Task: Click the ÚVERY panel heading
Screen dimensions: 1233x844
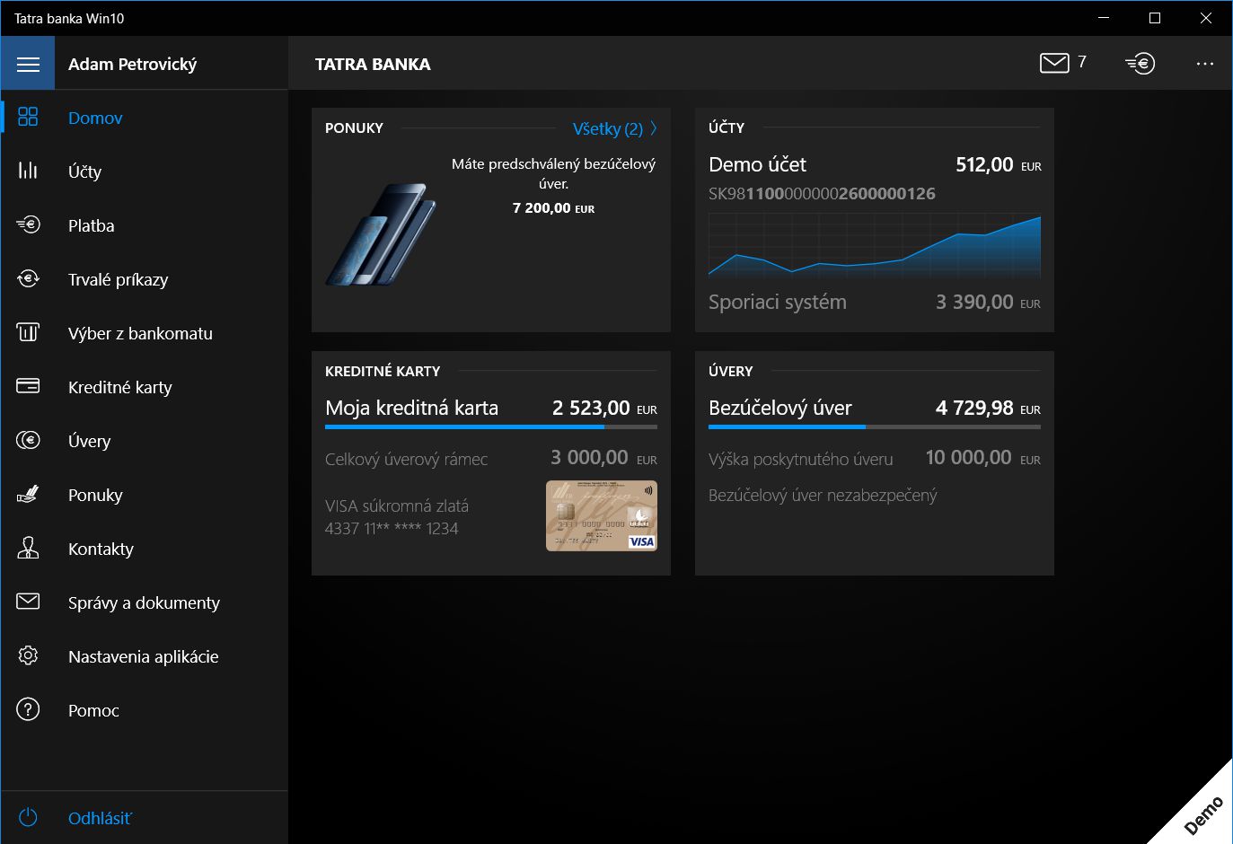Action: (x=731, y=371)
